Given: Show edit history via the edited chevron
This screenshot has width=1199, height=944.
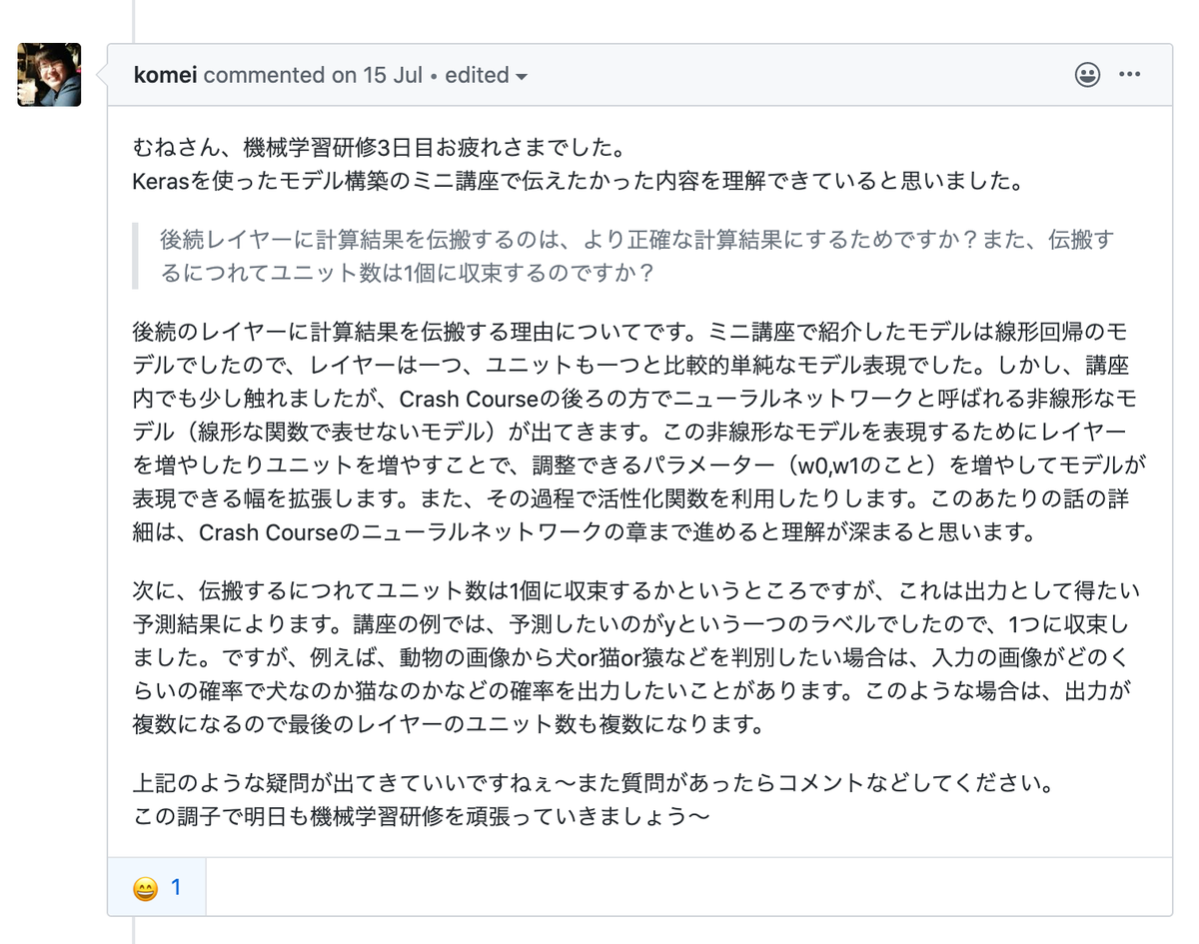Looking at the screenshot, I should 524,75.
